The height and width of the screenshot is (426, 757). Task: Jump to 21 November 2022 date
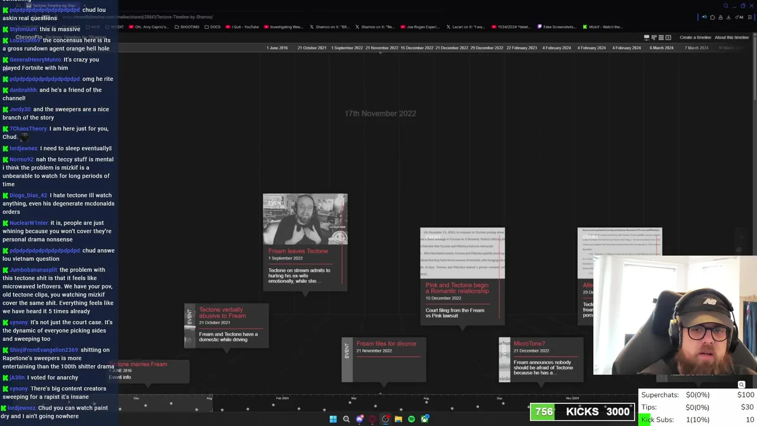point(381,48)
